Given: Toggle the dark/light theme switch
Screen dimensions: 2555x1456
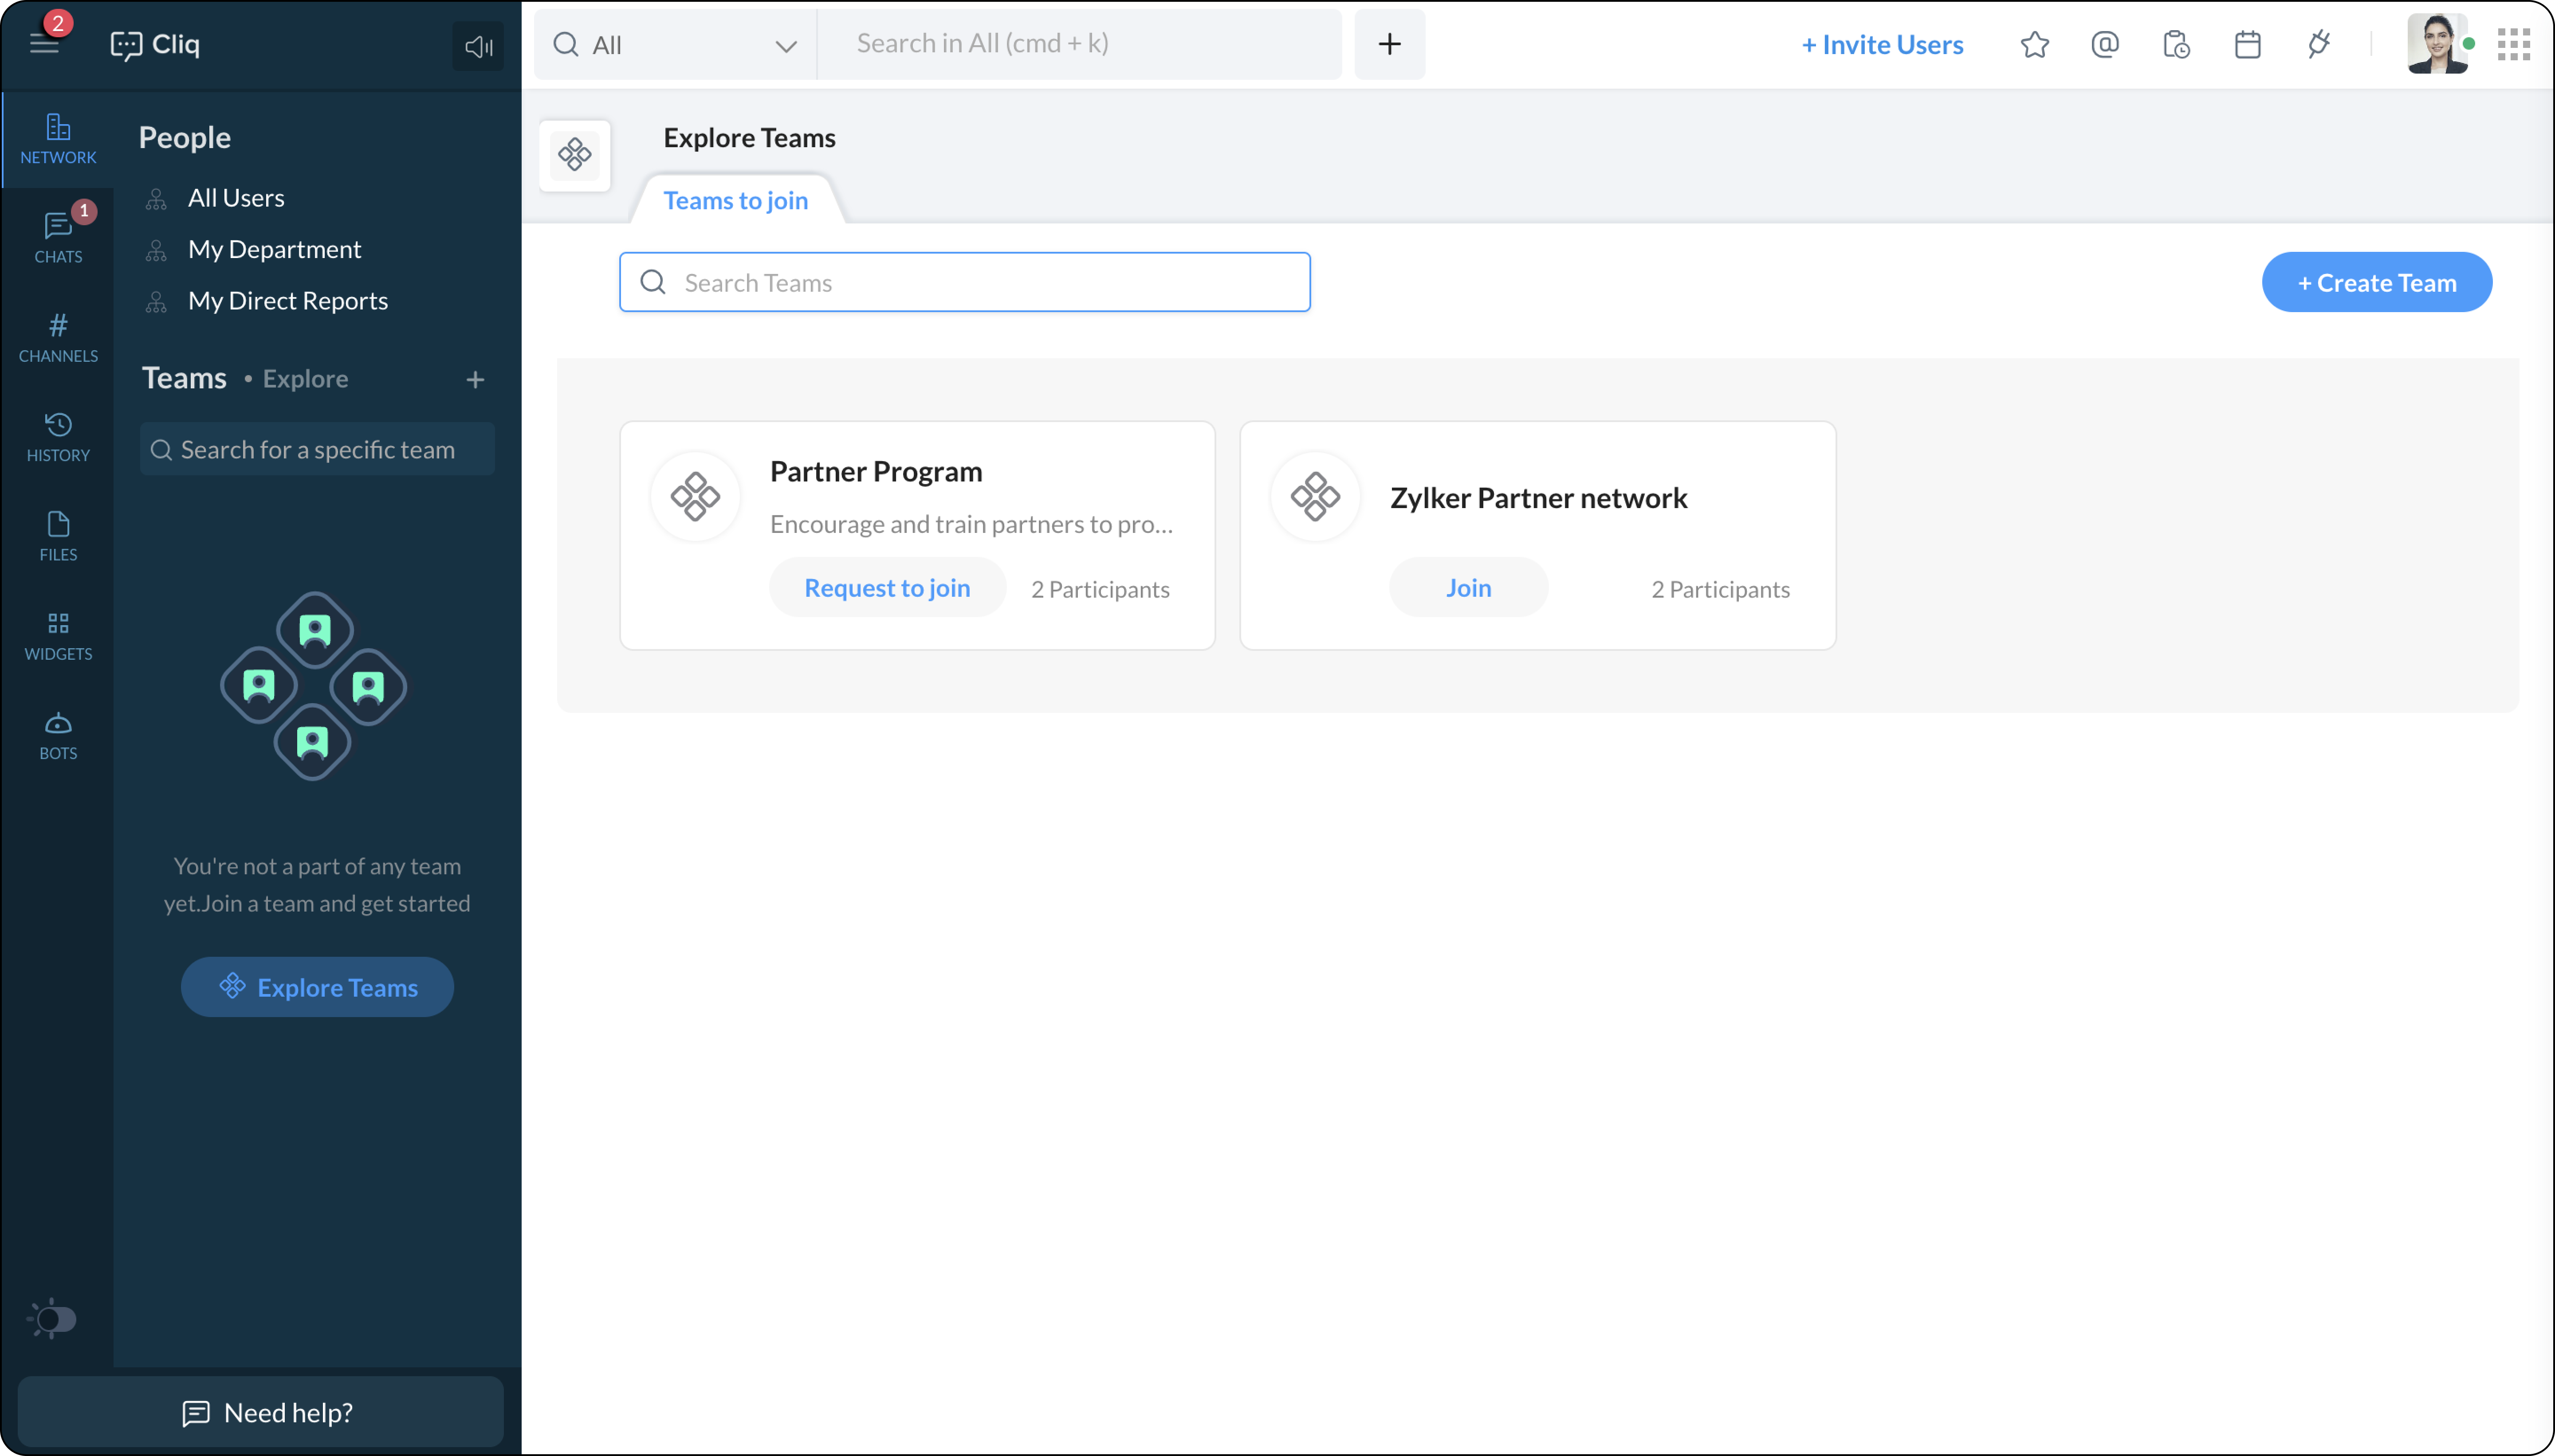Looking at the screenshot, I should 52,1319.
